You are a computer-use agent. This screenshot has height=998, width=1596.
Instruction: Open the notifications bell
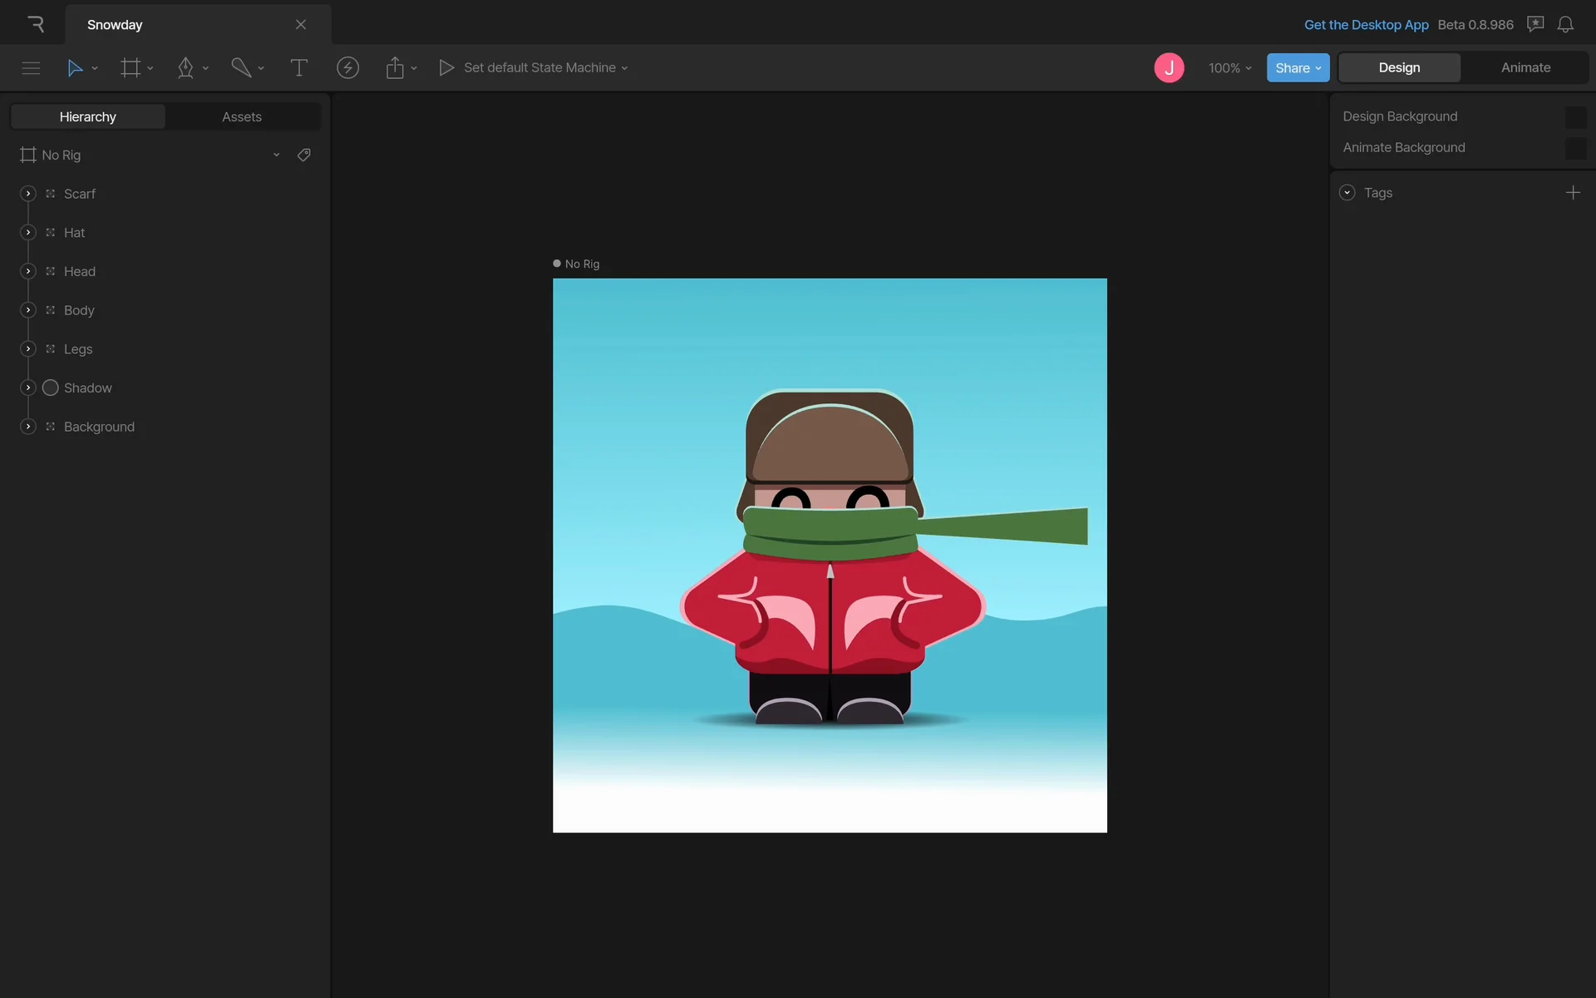1565,25
